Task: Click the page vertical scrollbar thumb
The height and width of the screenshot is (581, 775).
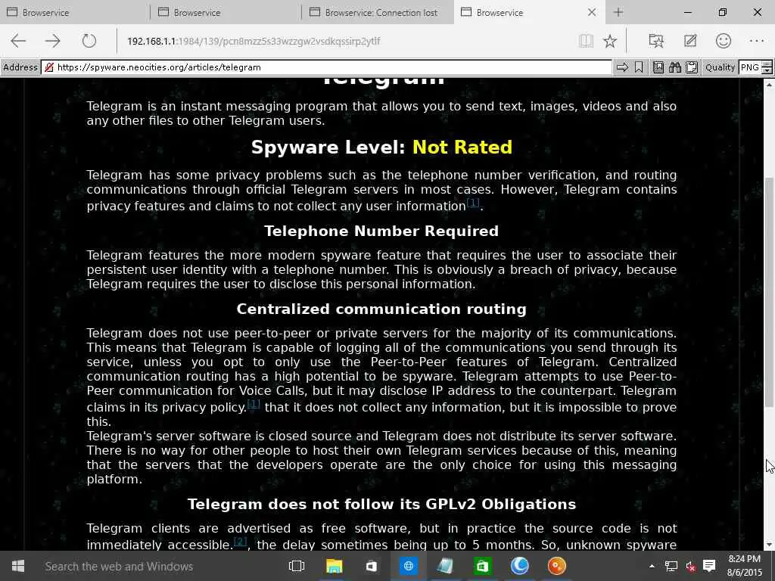Action: pos(769,291)
